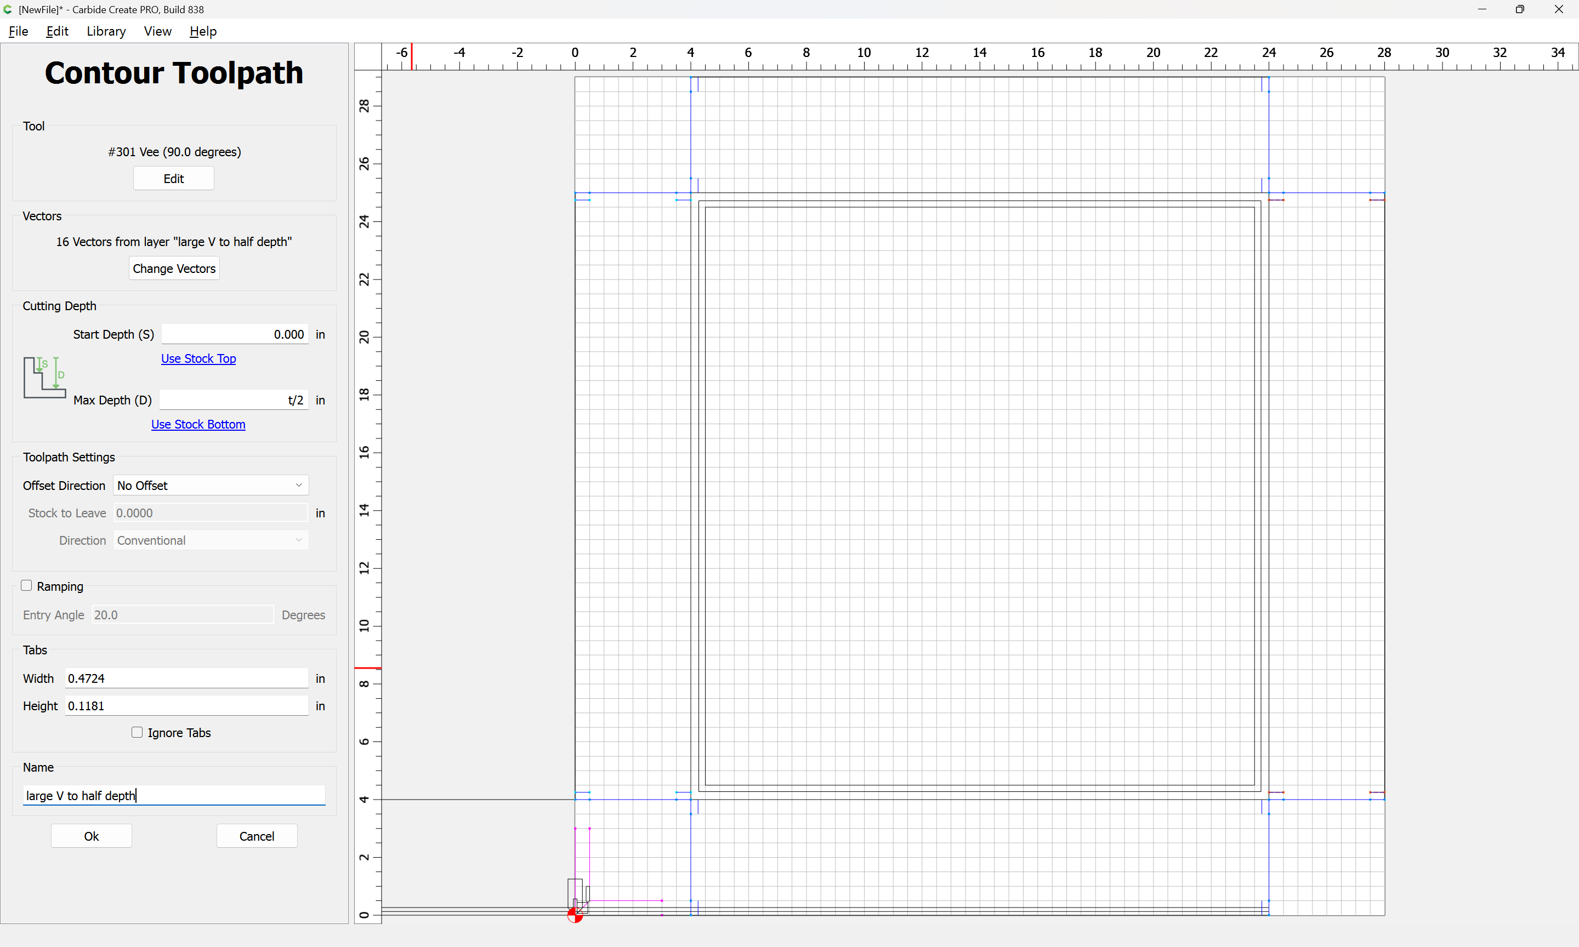Expand the Direction Conventional dropdown
The image size is (1579, 947).
pyautogui.click(x=211, y=540)
